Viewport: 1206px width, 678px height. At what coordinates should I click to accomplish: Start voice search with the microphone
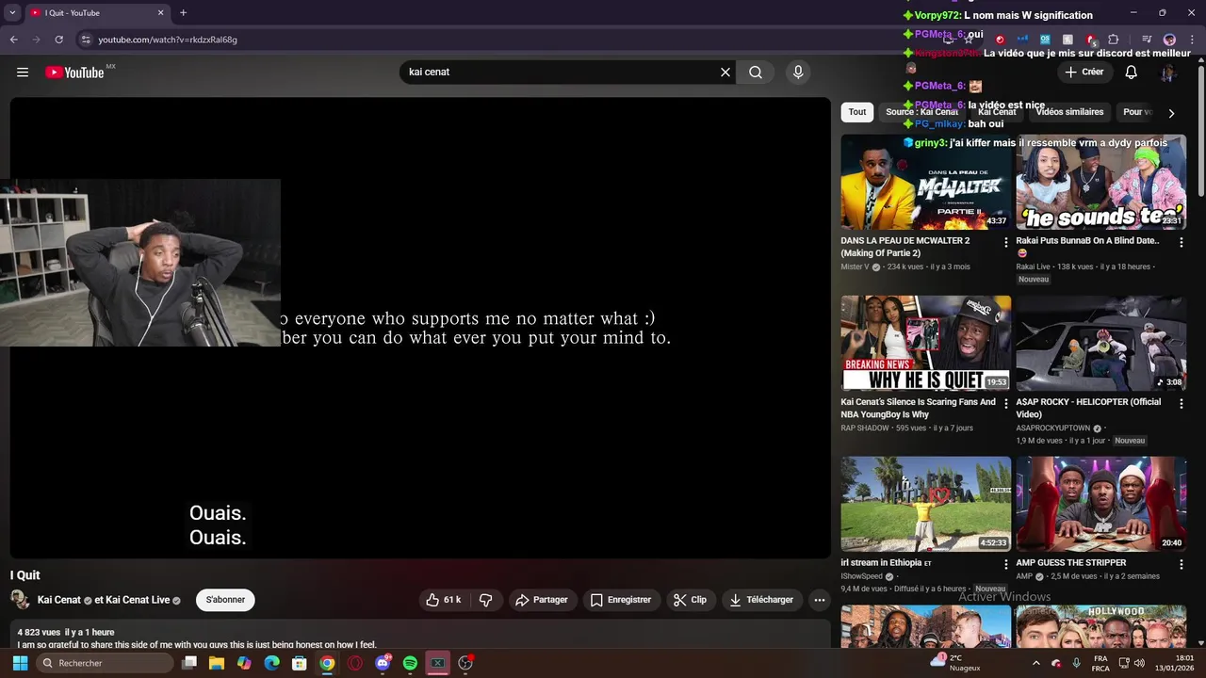(x=798, y=73)
